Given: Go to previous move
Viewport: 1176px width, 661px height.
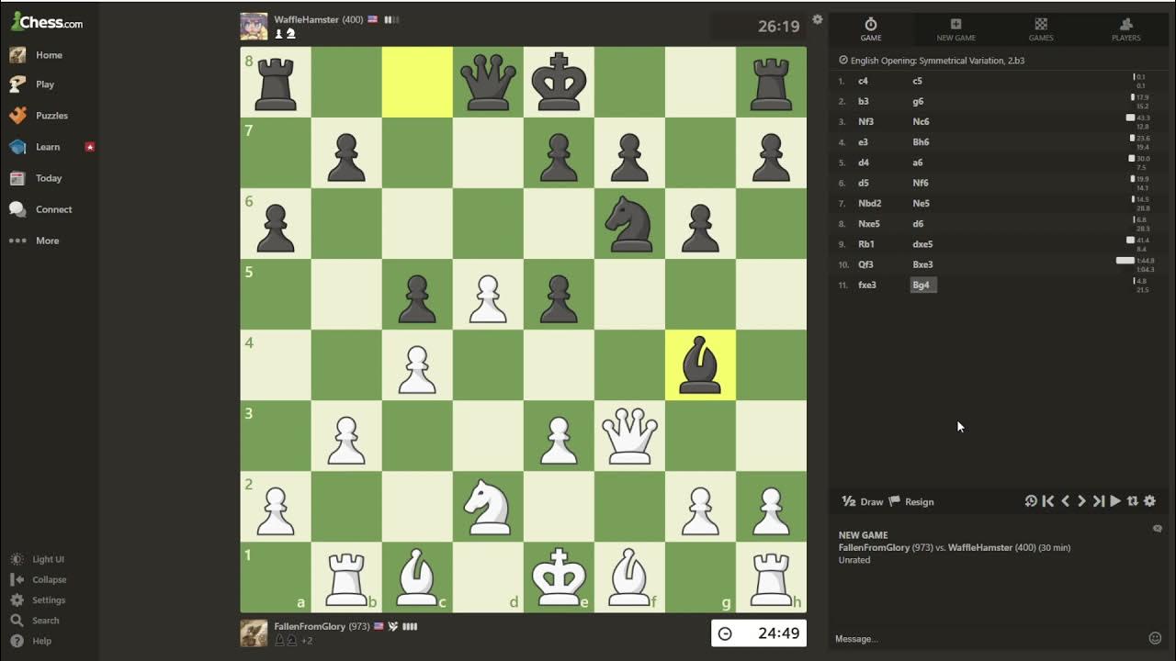Looking at the screenshot, I should click(1065, 501).
